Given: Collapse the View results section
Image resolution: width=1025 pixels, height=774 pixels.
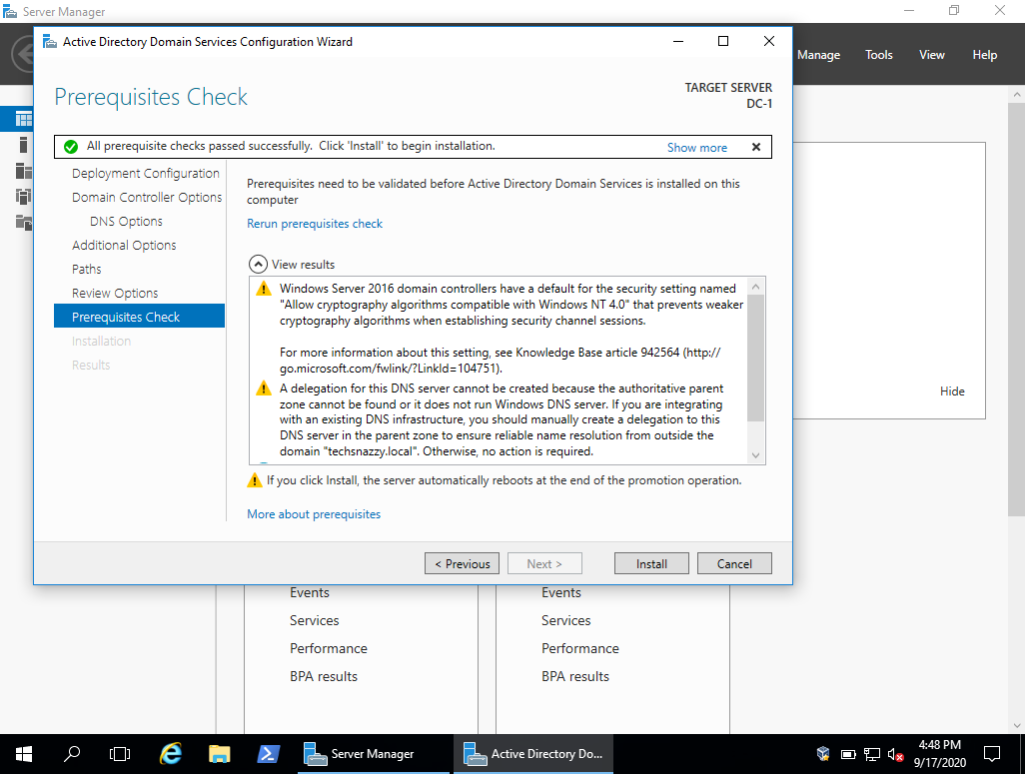Looking at the screenshot, I should pos(258,264).
